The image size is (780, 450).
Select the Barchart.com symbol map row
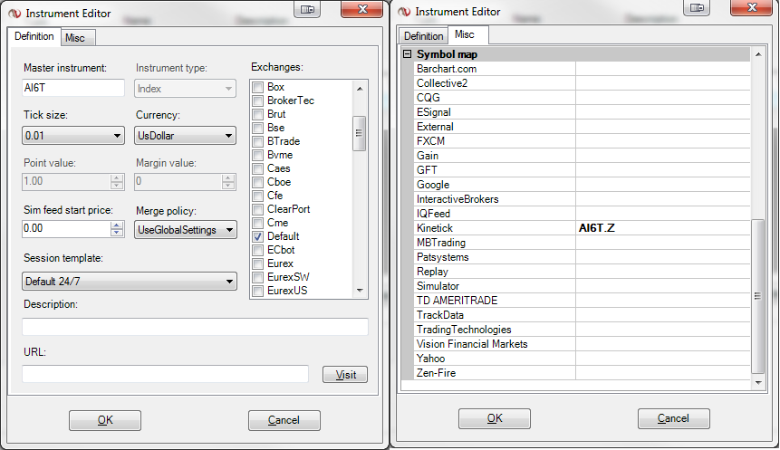click(x=582, y=69)
